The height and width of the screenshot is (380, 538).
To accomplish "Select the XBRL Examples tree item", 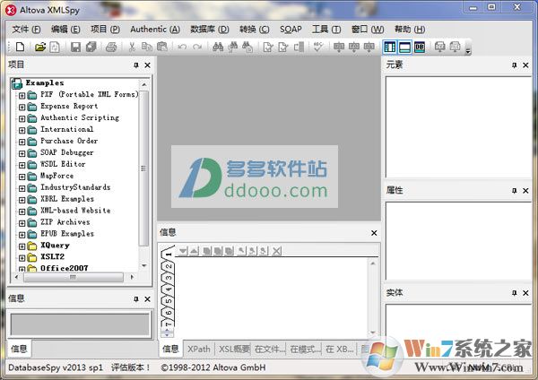I will (x=67, y=199).
